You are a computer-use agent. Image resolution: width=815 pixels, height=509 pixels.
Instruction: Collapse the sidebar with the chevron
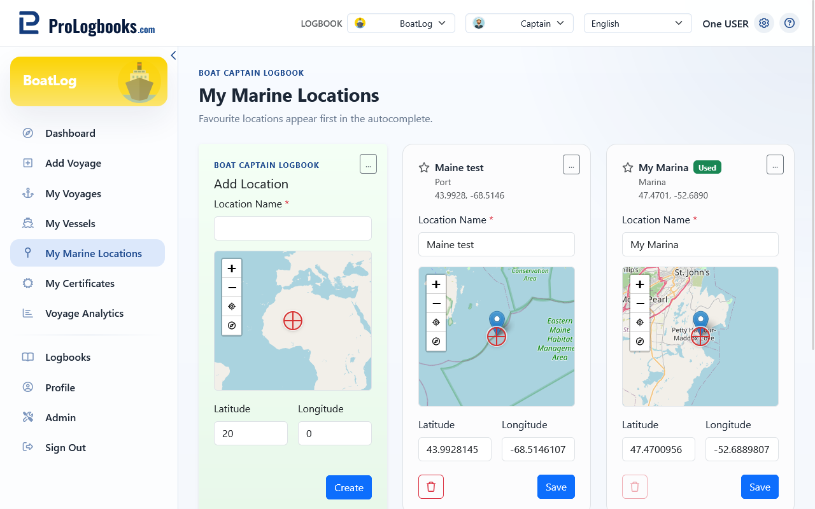tap(173, 55)
